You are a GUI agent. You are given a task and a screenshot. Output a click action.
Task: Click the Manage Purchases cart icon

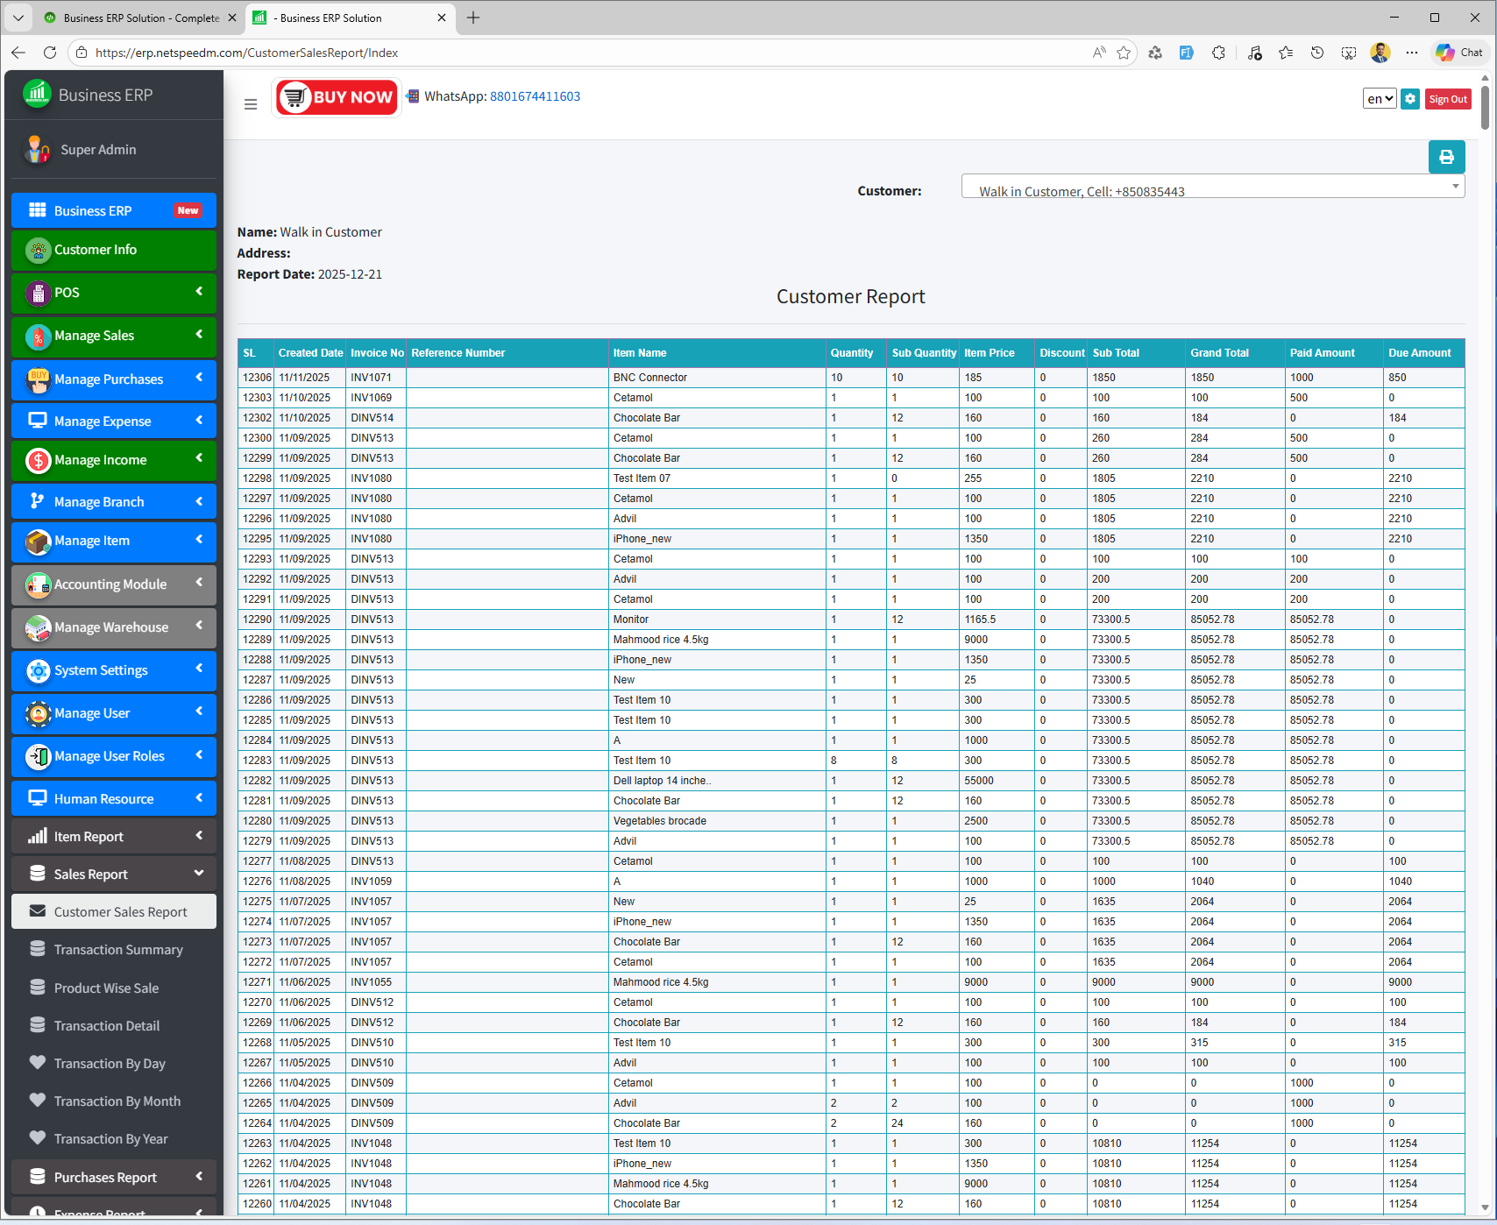pyautogui.click(x=37, y=379)
